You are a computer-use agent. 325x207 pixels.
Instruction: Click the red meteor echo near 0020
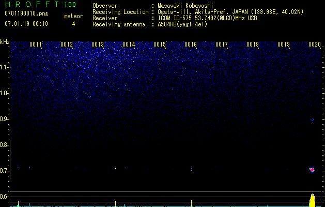coord(312,170)
